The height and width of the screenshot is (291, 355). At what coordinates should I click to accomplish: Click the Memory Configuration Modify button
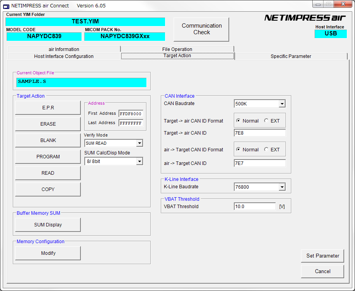[x=48, y=253]
